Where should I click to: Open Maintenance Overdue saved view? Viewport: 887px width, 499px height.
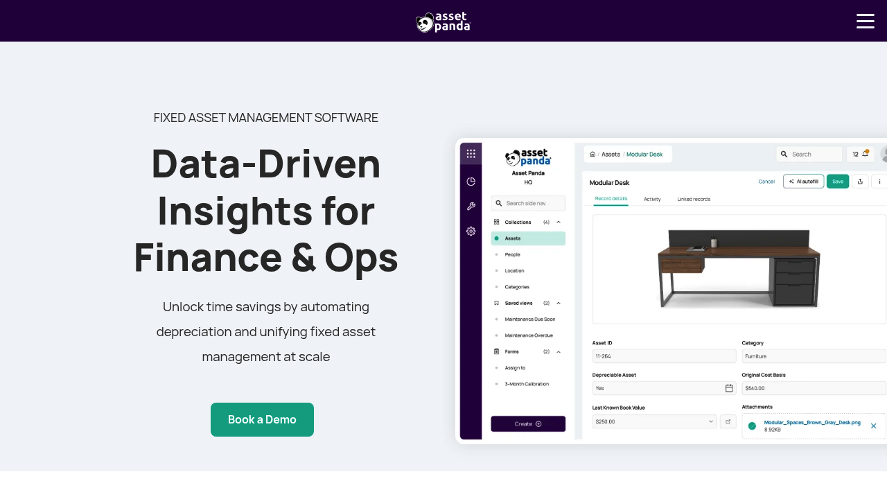pos(529,335)
